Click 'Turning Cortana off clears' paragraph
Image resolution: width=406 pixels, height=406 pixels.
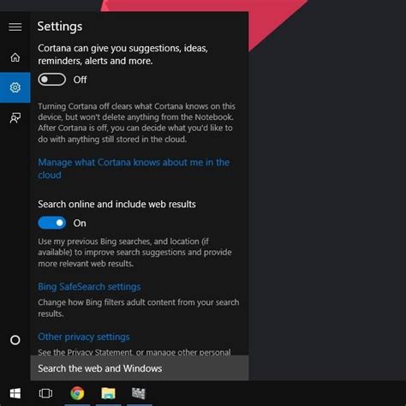136,122
